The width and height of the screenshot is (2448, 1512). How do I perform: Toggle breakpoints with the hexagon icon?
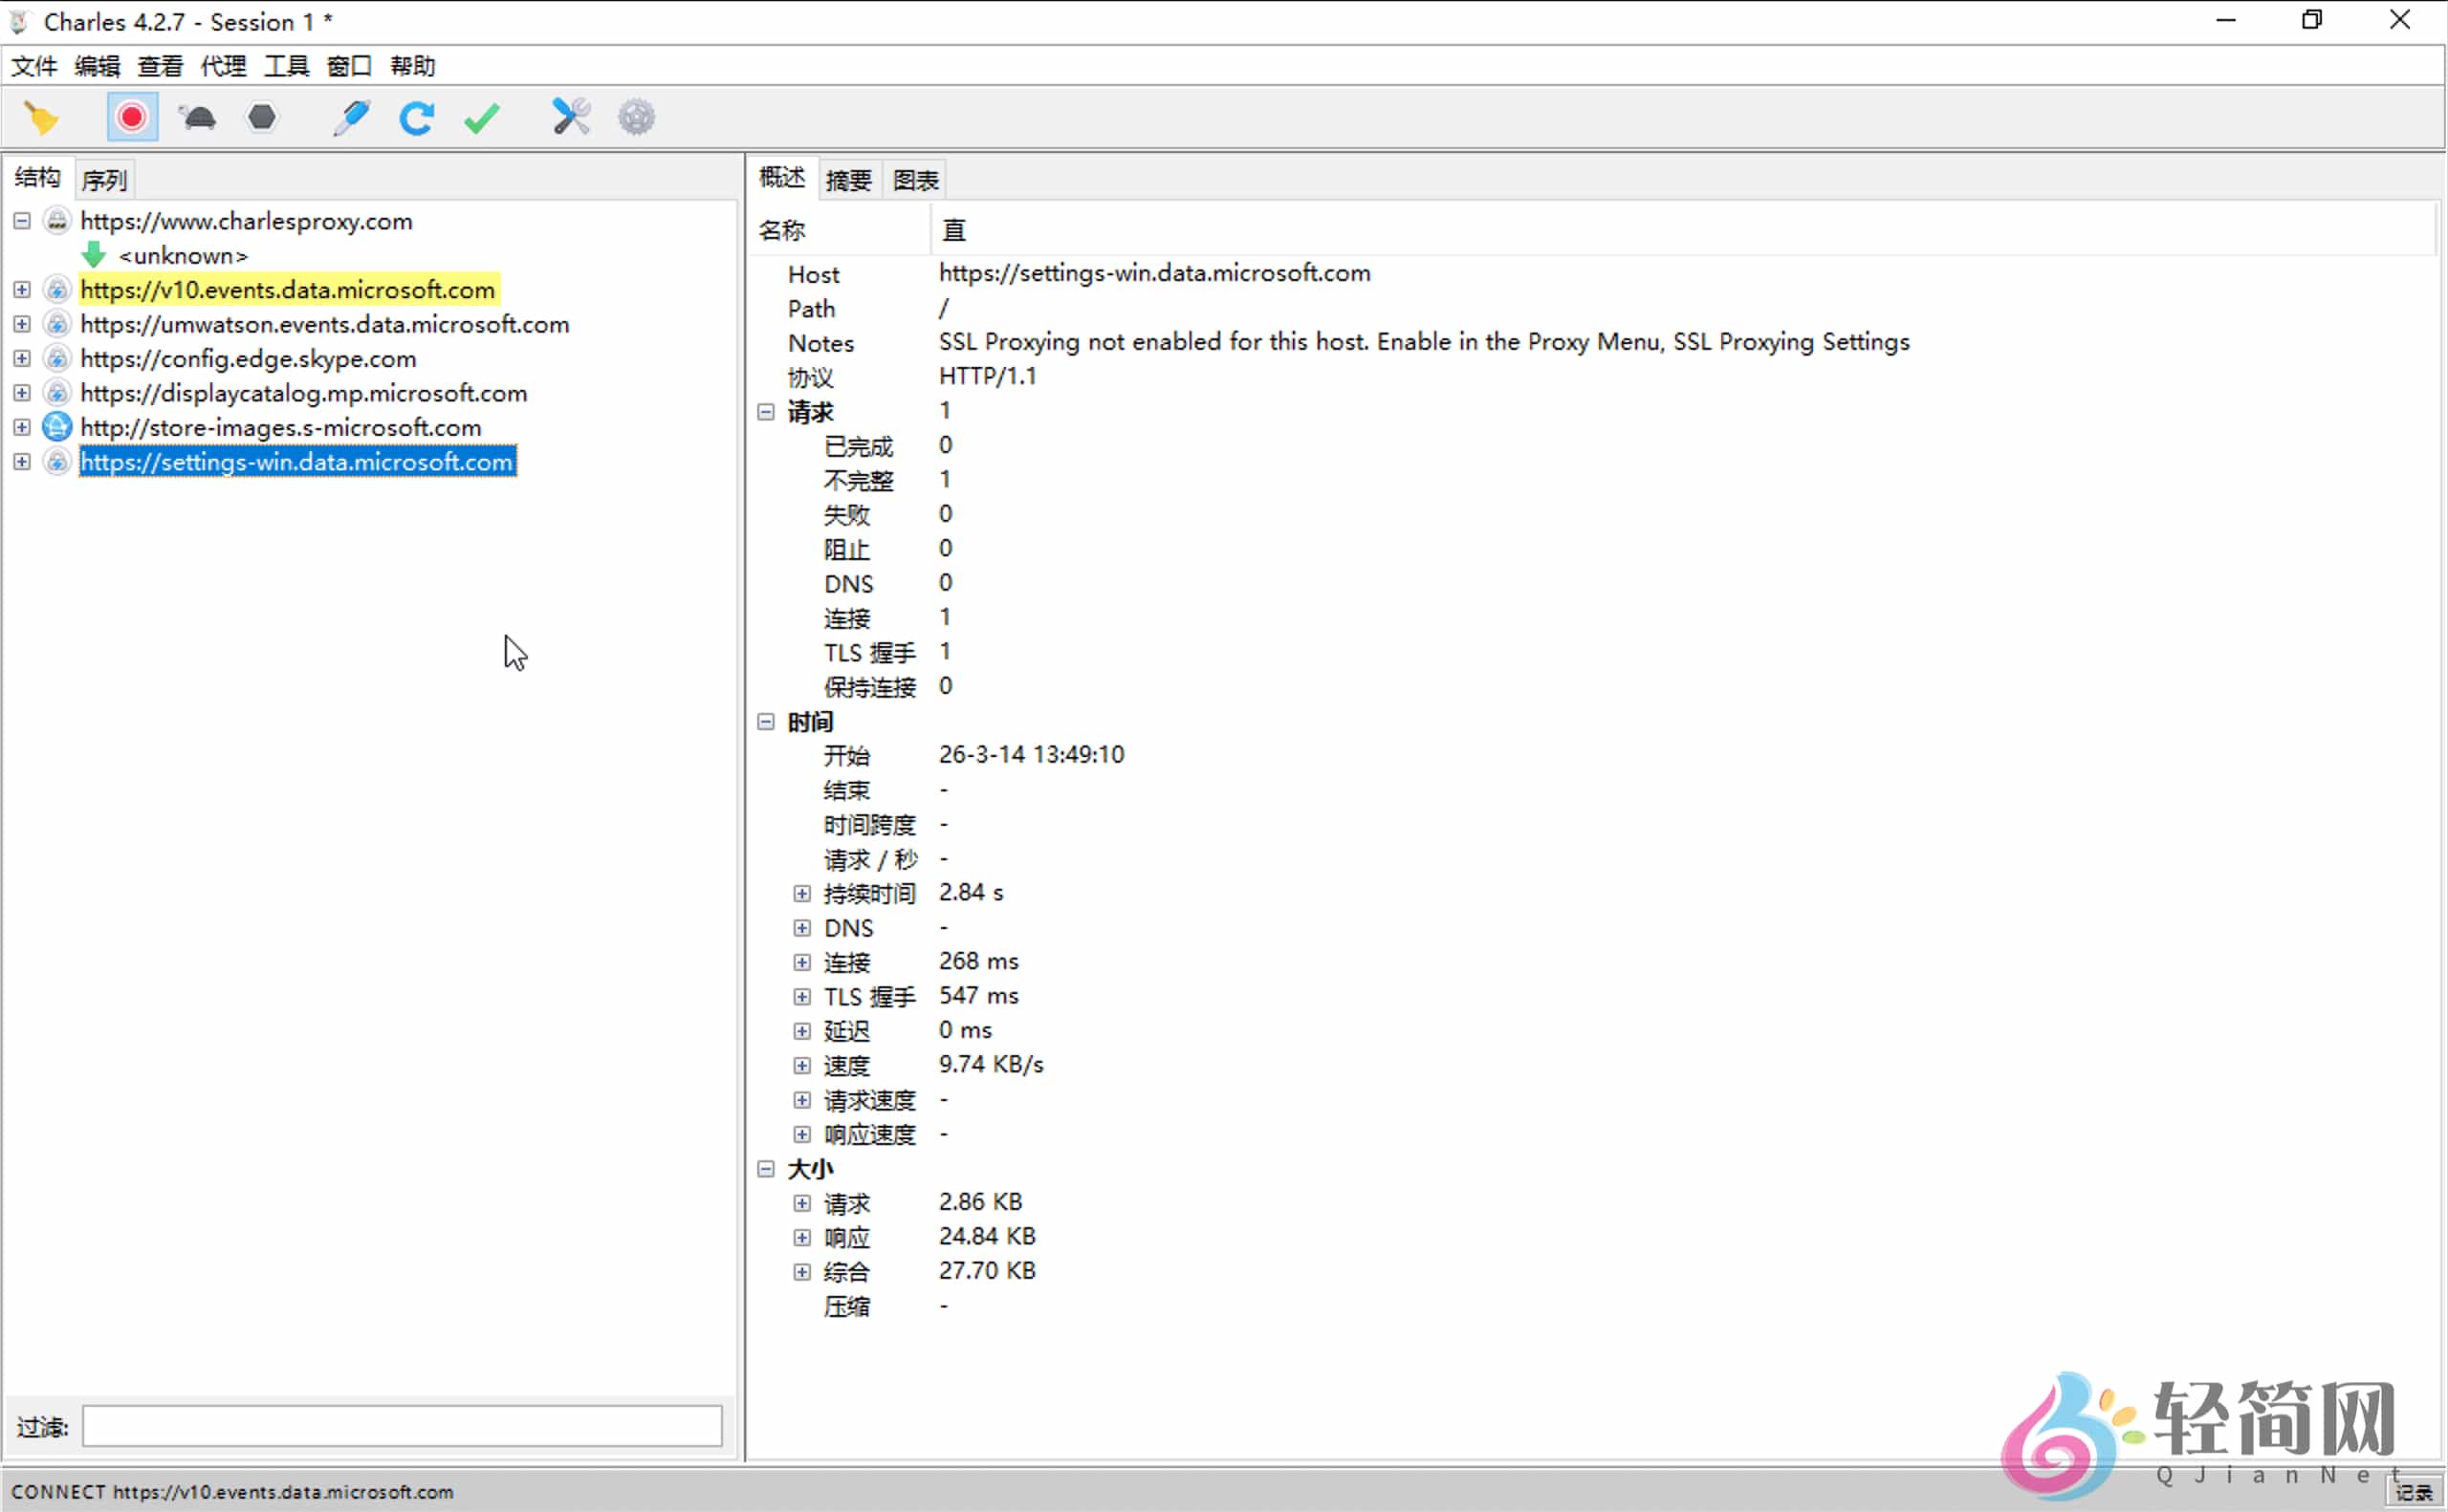coord(261,117)
